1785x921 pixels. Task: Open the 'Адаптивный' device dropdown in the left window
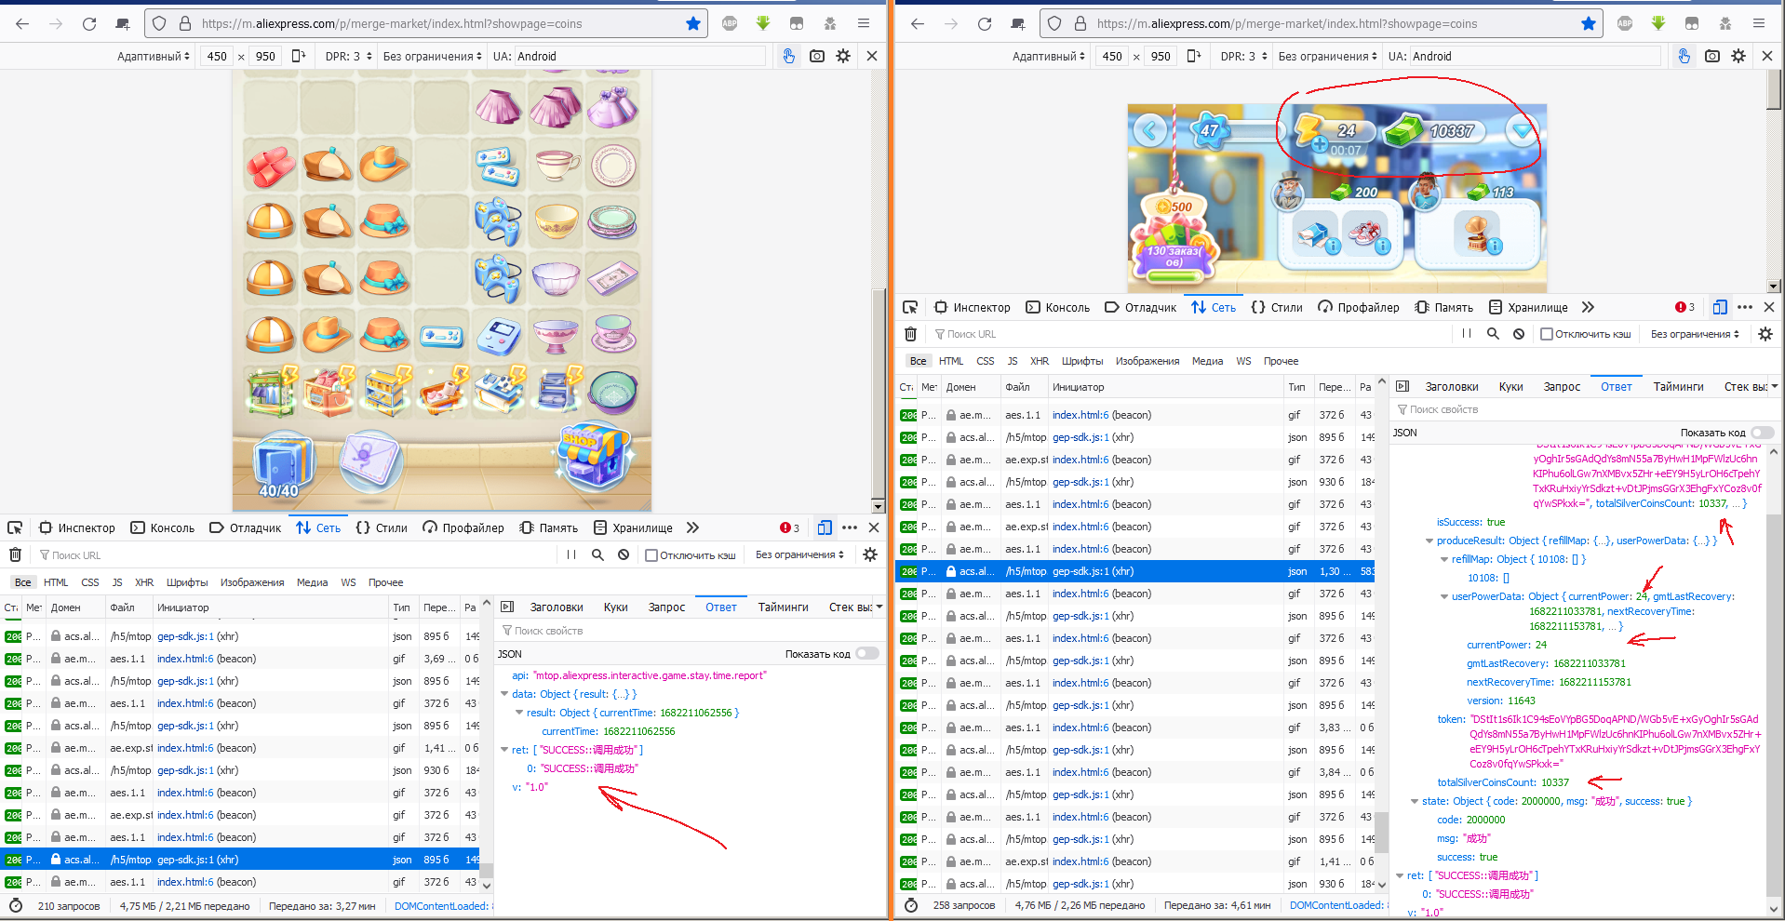pyautogui.click(x=153, y=56)
